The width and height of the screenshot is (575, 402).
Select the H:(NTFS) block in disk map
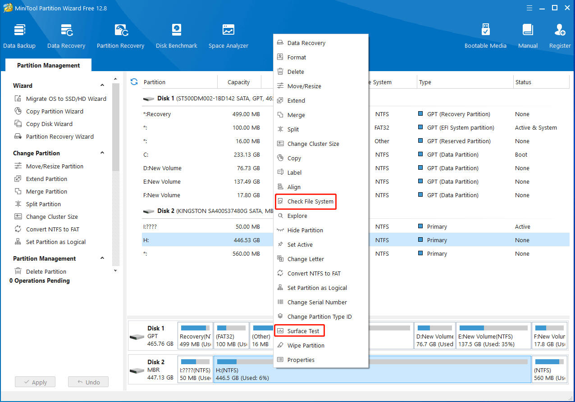372,370
